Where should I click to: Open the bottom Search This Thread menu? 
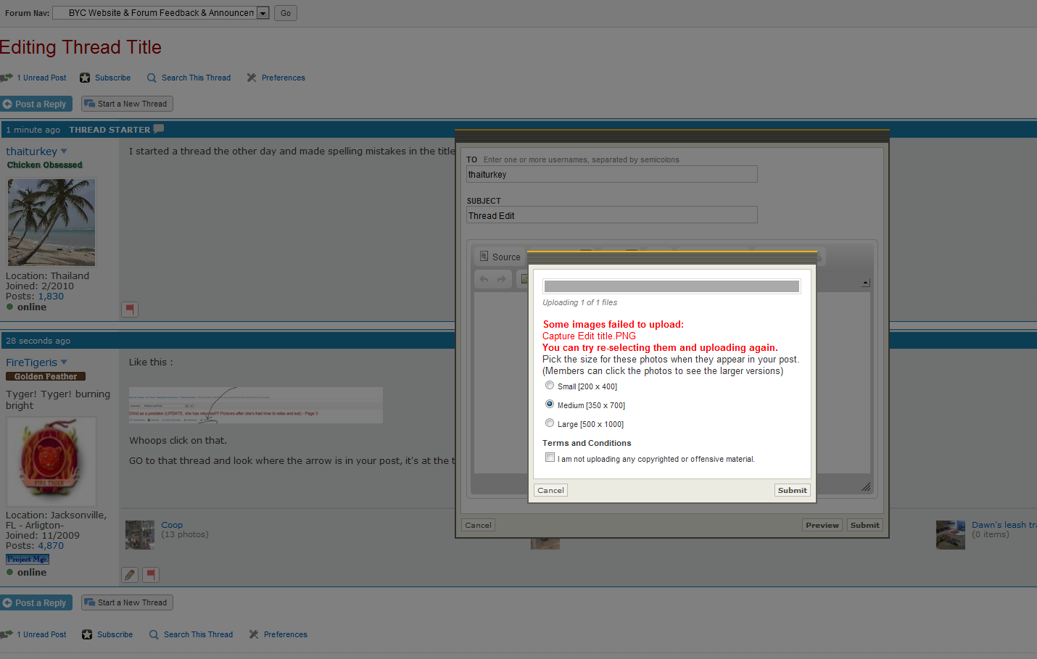pos(198,634)
